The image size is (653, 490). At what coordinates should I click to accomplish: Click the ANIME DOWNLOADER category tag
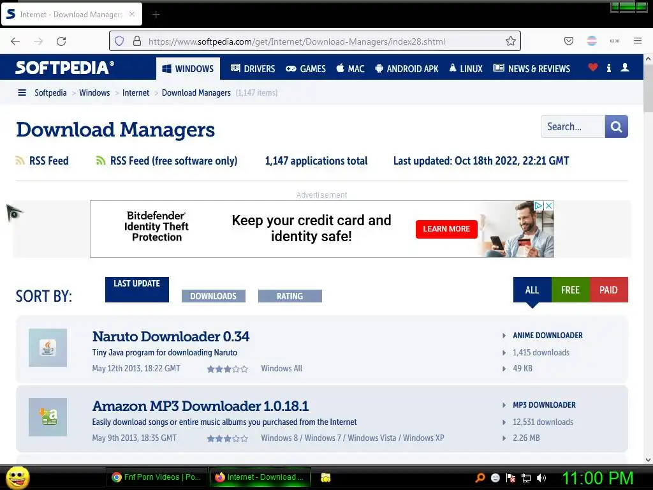click(548, 336)
